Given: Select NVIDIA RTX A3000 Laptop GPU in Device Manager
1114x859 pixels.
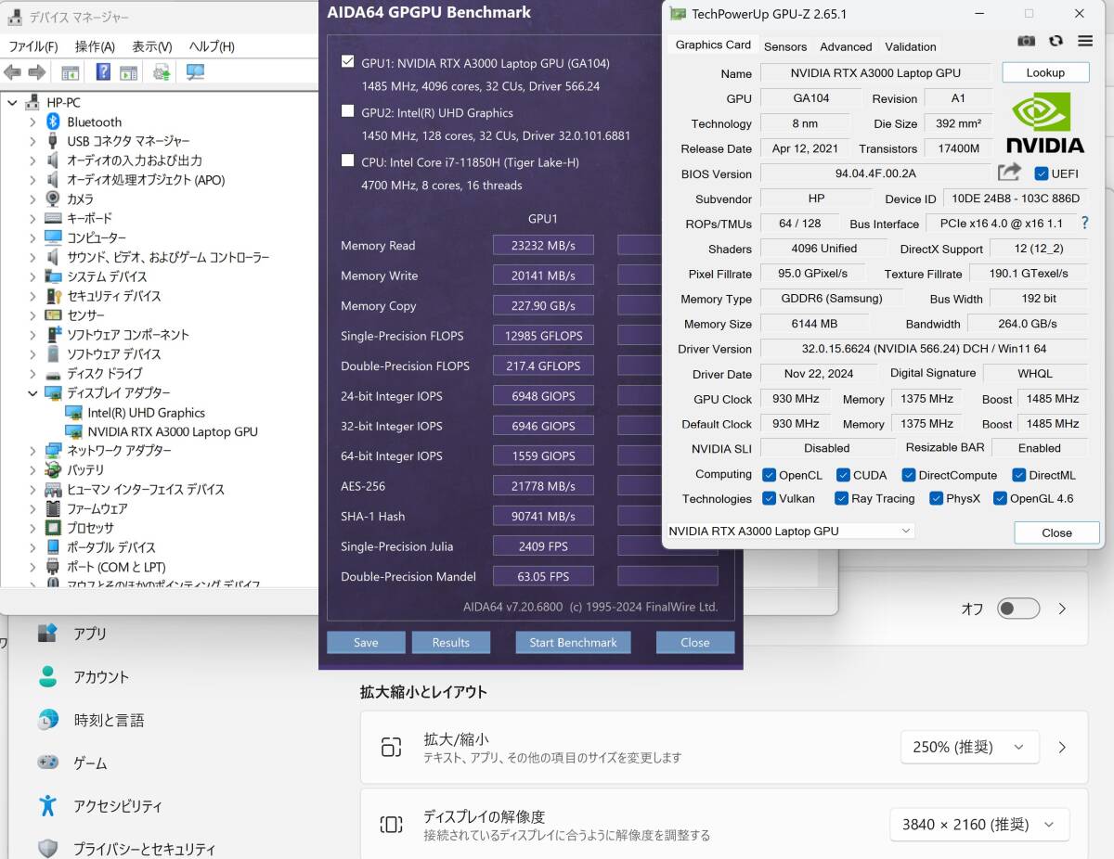Looking at the screenshot, I should click(173, 431).
